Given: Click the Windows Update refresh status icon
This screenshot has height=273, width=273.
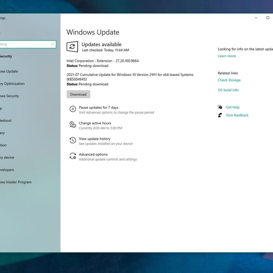Looking at the screenshot, I should tap(72, 47).
